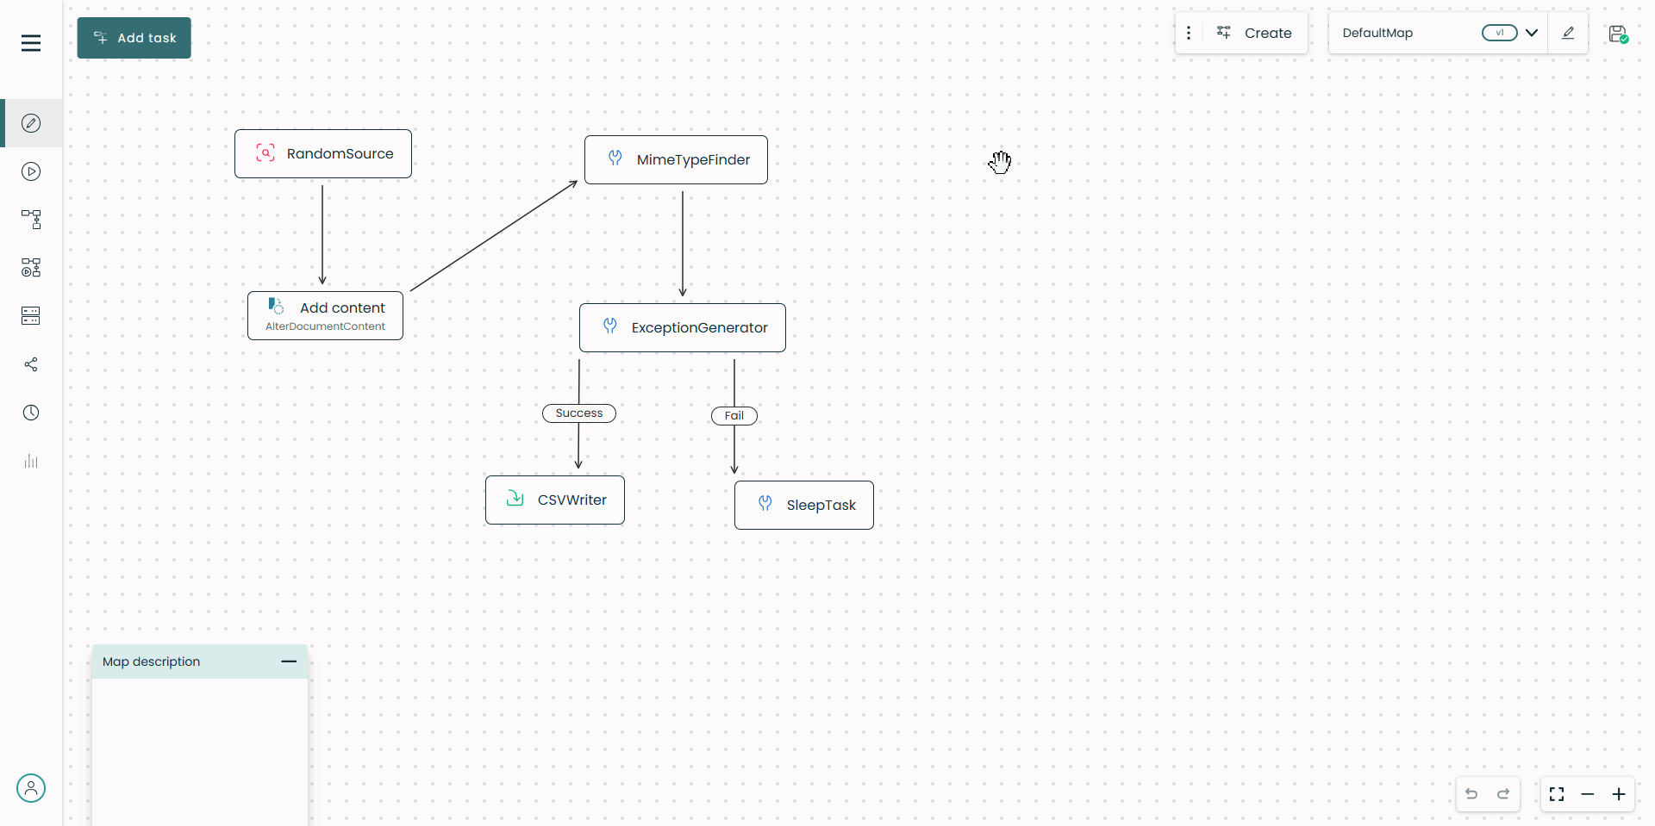
Task: Click the share nodes icon in sidebar
Action: [x=31, y=364]
